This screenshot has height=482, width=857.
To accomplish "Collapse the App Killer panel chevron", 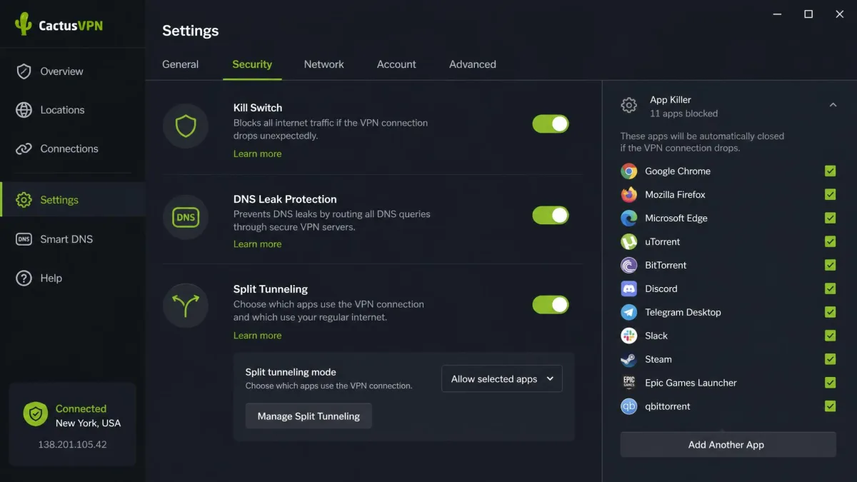I will 833,105.
